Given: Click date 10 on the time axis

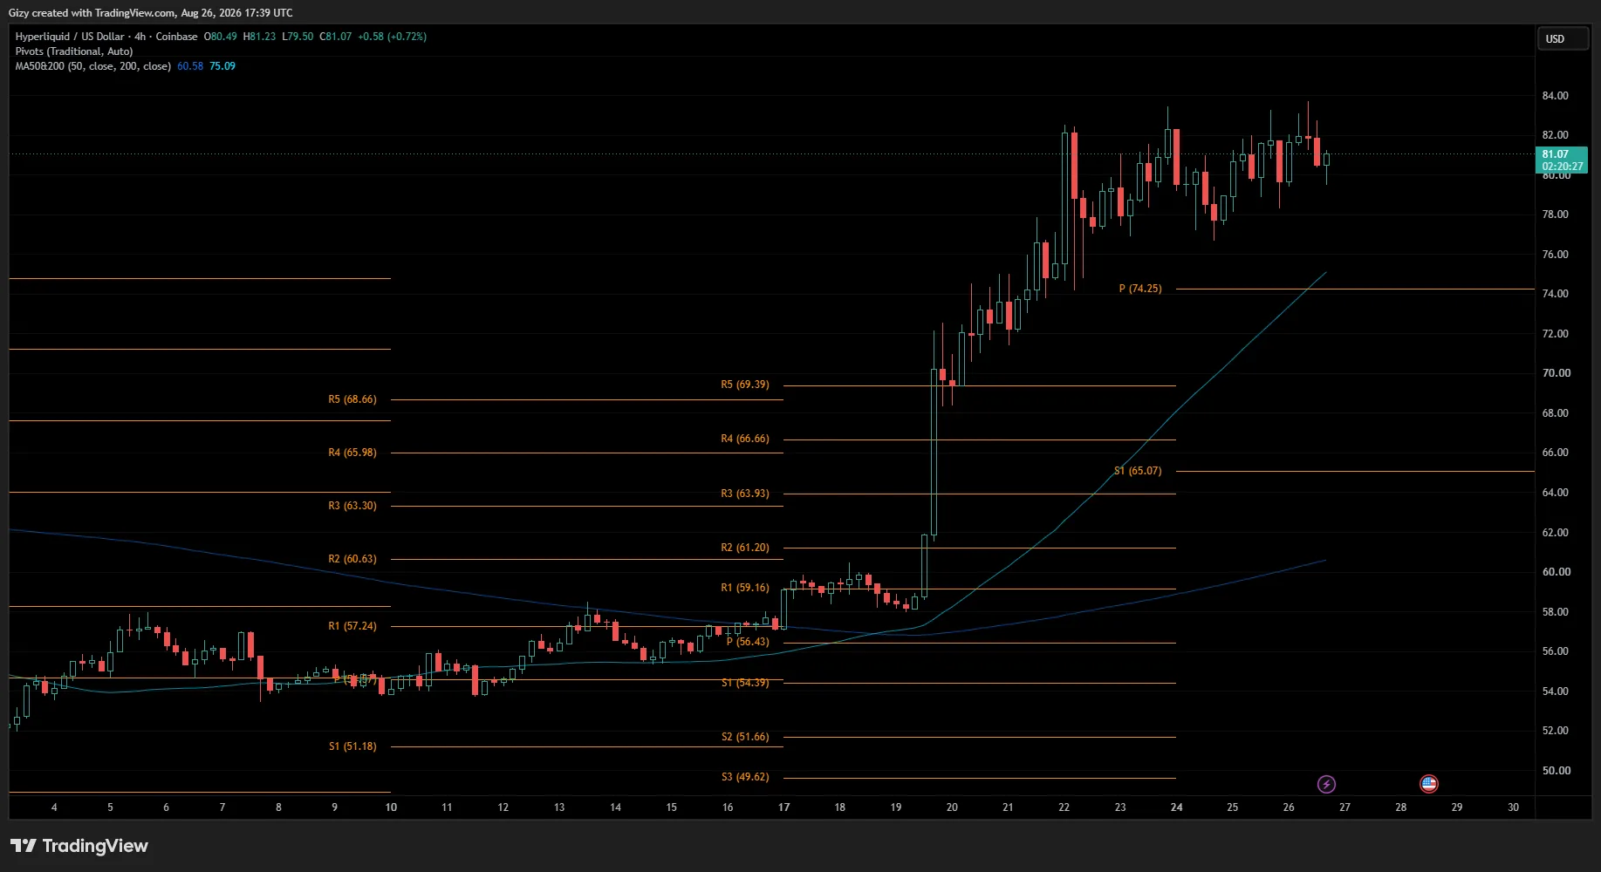Looking at the screenshot, I should [391, 807].
